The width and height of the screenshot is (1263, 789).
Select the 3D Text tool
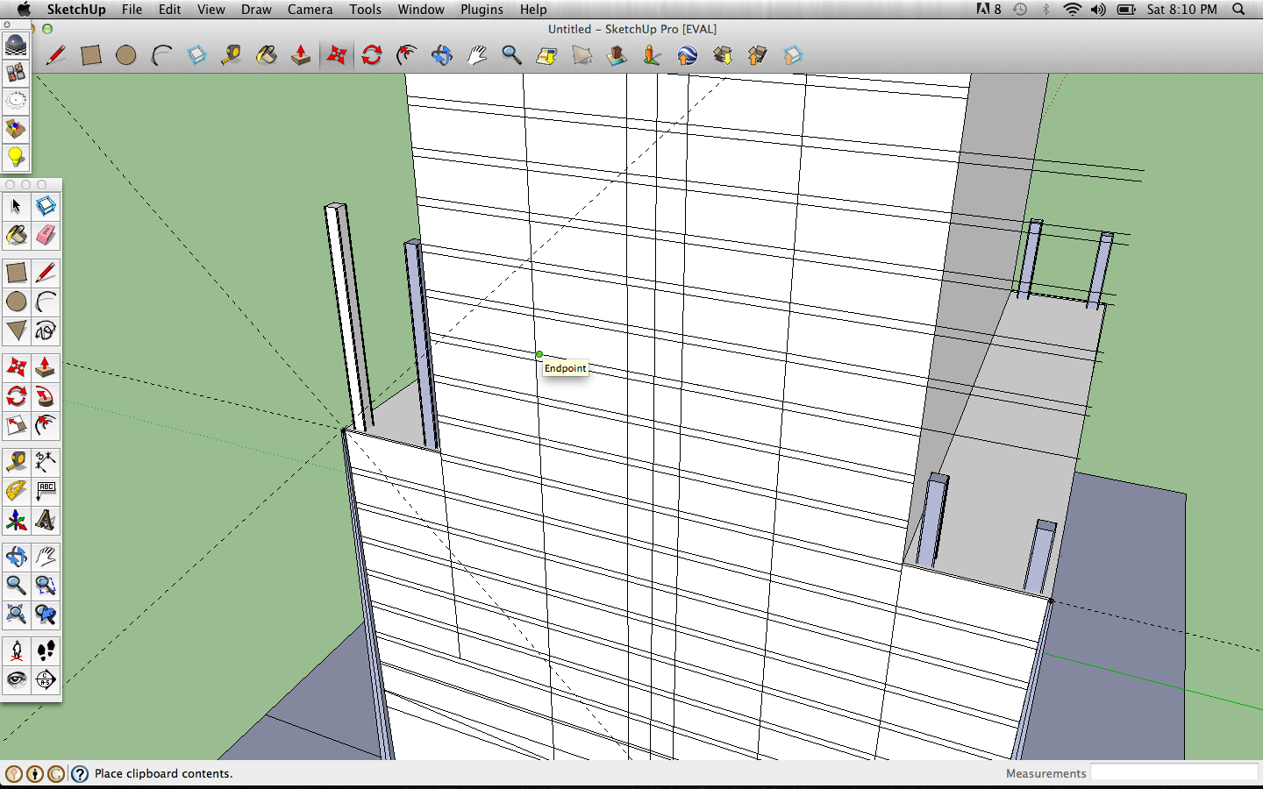pyautogui.click(x=46, y=520)
